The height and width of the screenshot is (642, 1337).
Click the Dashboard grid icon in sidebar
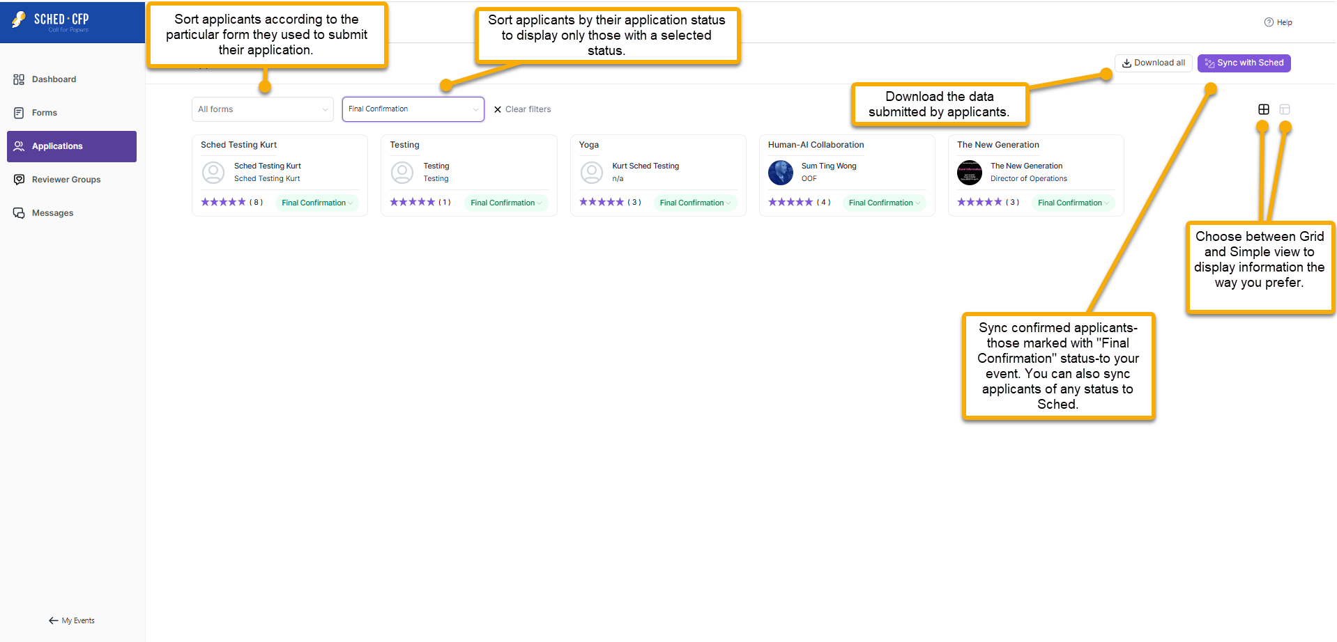[x=19, y=79]
